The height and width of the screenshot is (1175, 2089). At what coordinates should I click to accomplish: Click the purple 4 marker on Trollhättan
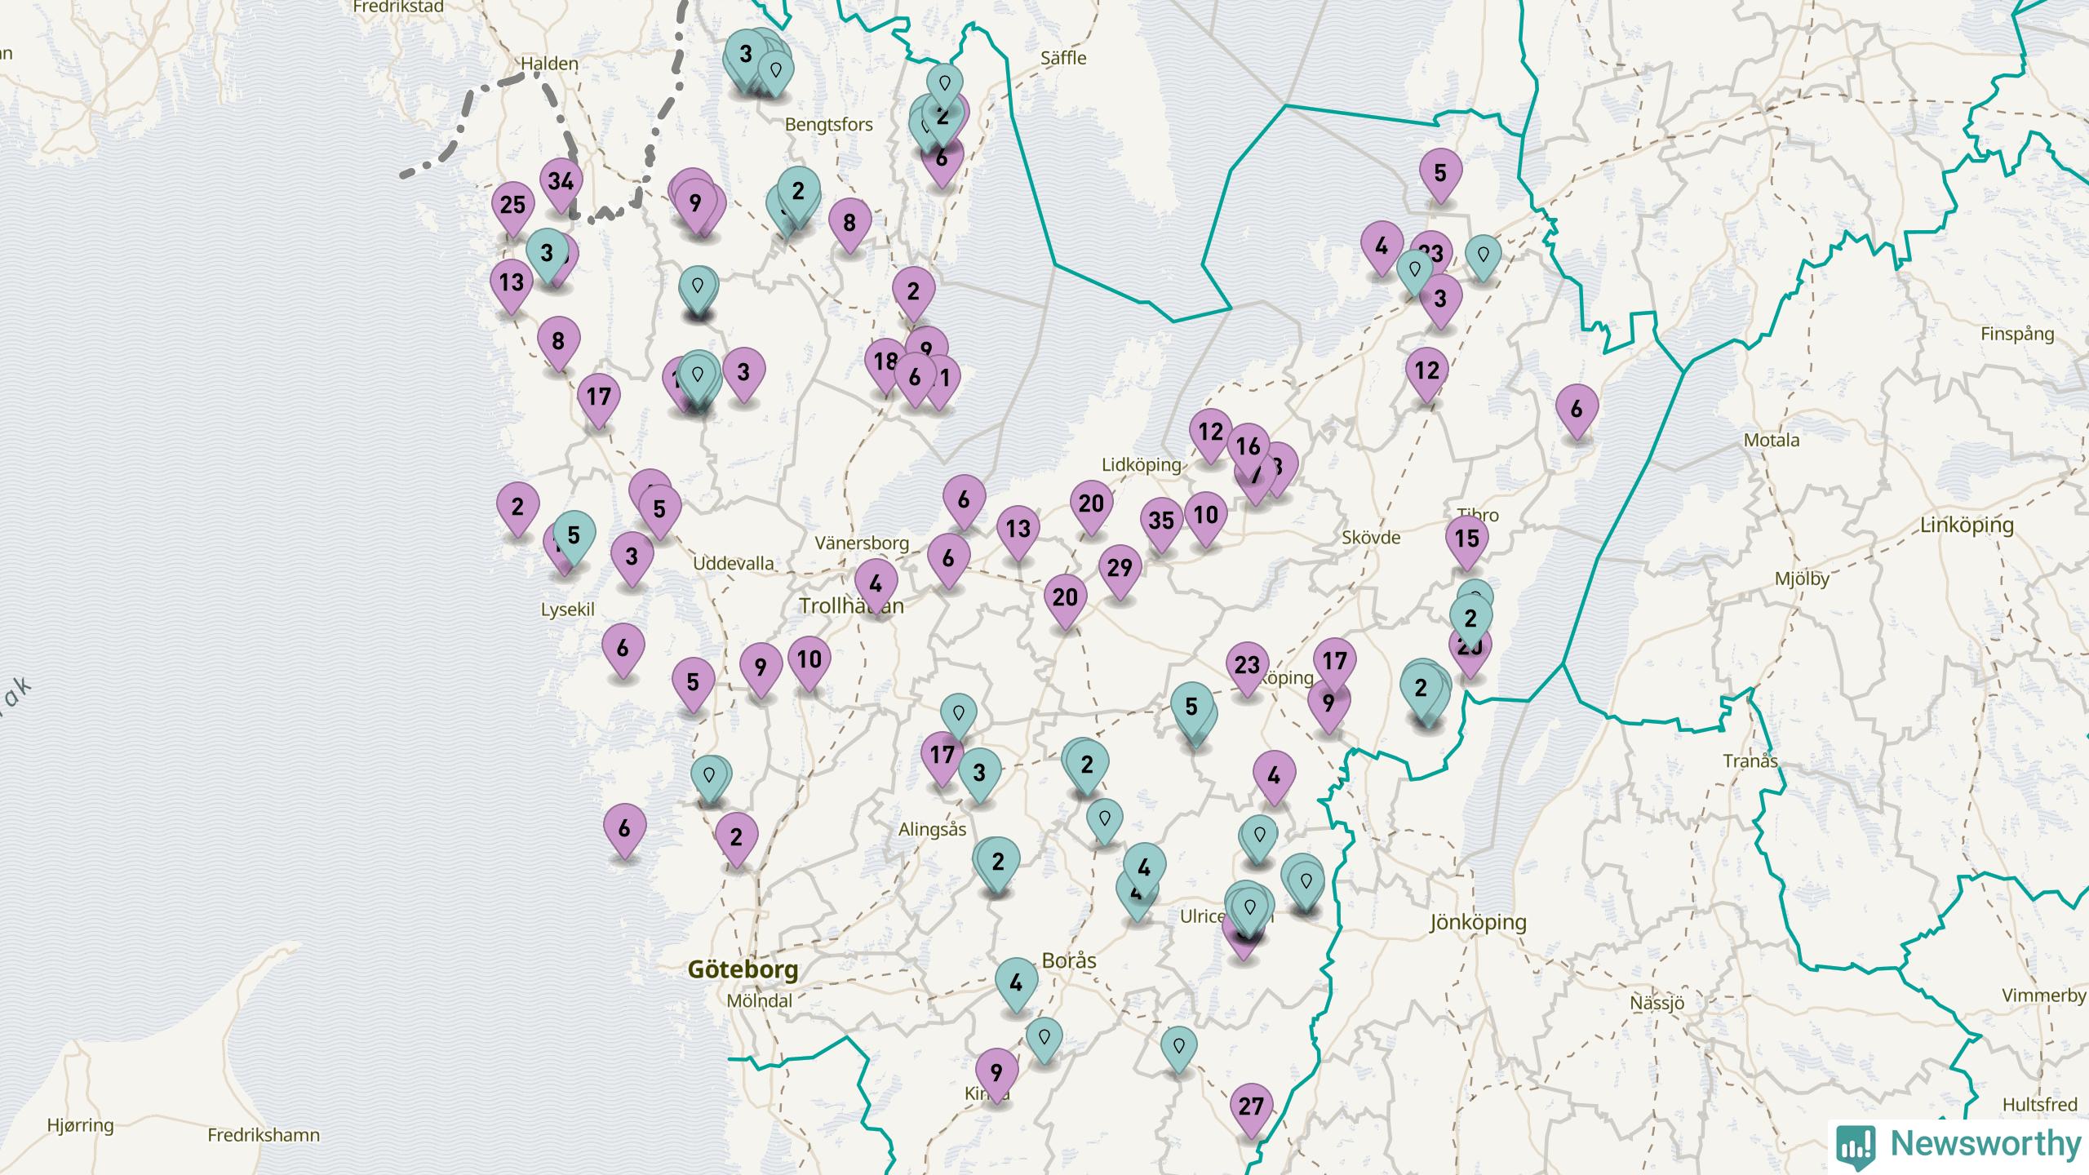[x=876, y=585]
